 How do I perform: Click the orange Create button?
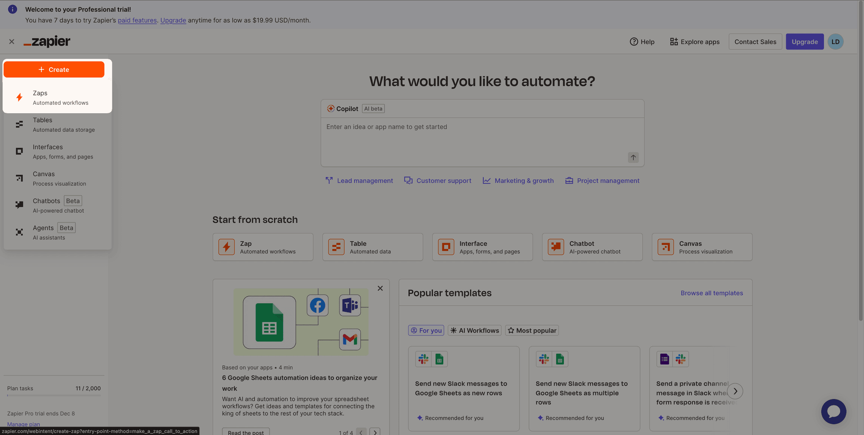(54, 69)
